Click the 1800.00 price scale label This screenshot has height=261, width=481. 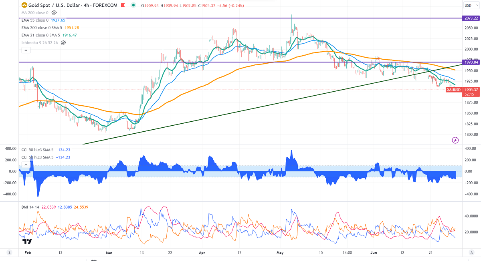471,135
